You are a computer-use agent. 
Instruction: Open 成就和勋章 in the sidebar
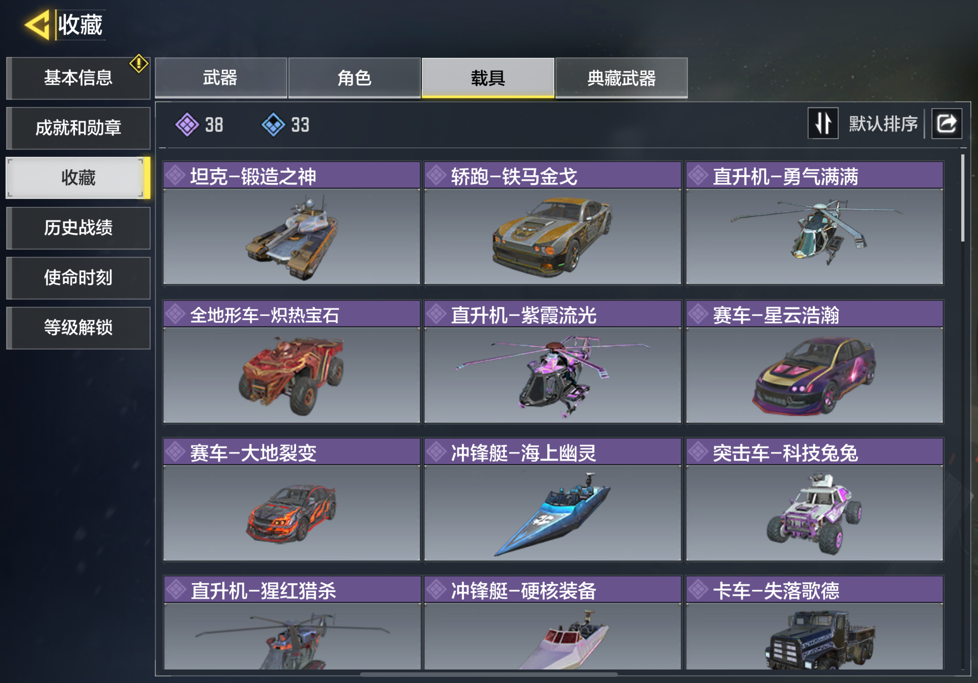point(78,128)
